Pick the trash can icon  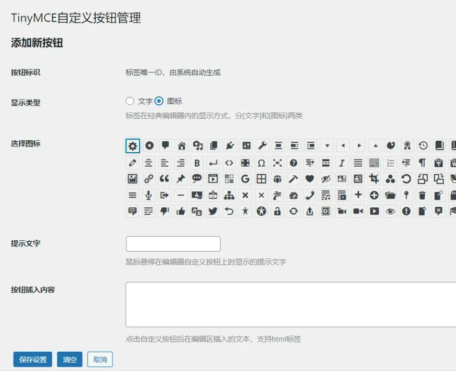pos(423,195)
